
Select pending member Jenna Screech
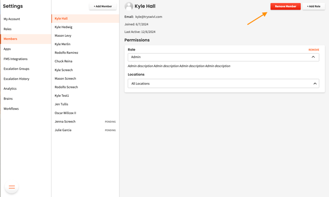click(x=65, y=122)
